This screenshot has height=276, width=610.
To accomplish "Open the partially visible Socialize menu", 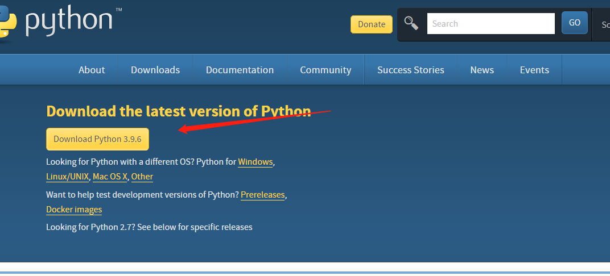I will point(605,24).
